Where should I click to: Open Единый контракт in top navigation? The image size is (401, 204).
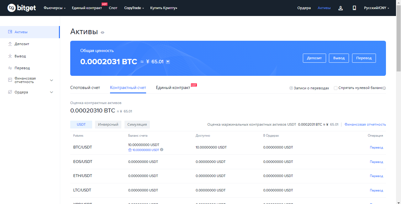[x=87, y=8]
